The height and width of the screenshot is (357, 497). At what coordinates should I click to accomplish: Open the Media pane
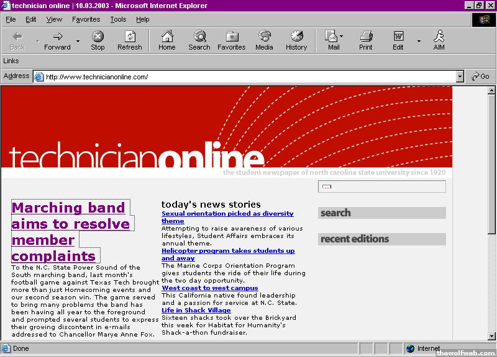tap(264, 40)
